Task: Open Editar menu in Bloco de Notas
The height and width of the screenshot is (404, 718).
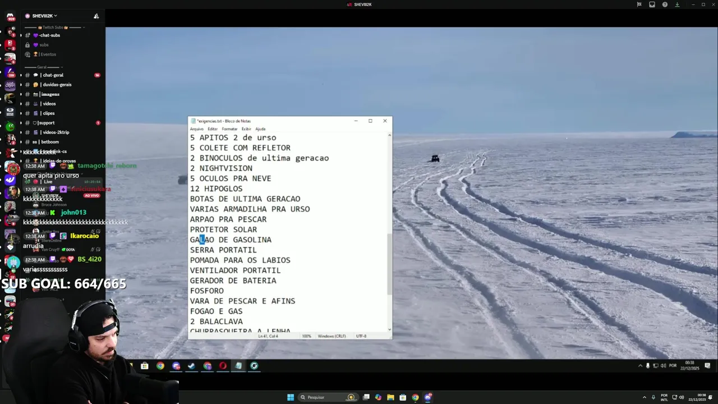Action: tap(213, 129)
